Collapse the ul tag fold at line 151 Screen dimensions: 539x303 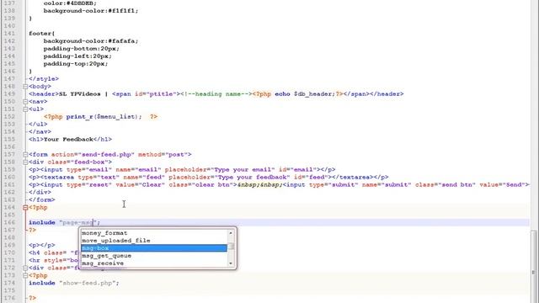coord(25,109)
